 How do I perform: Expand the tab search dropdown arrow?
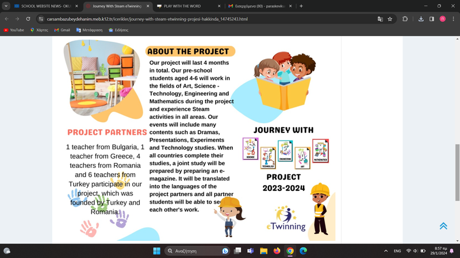tap(6, 6)
